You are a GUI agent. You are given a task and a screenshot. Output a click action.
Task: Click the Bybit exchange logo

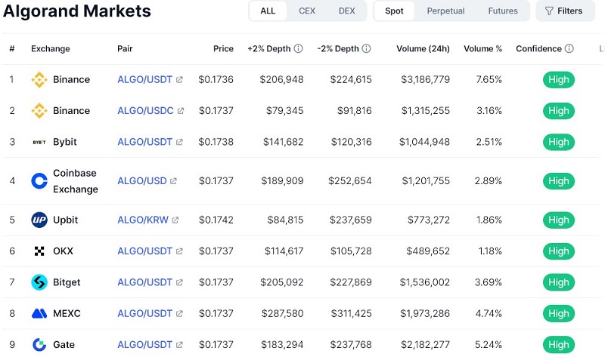(39, 142)
